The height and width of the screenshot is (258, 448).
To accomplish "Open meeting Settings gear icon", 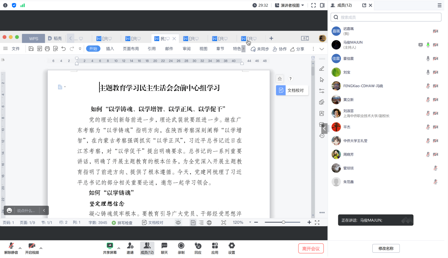I will coord(232,246).
